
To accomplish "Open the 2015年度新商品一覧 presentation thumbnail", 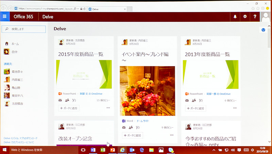I will [84, 74].
